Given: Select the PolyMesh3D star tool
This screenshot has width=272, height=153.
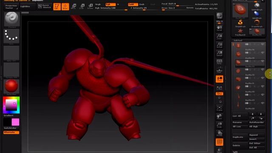Looking at the screenshot, I should [240, 32].
